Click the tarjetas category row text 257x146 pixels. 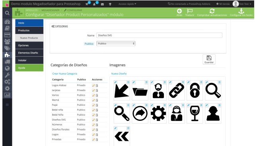(56, 90)
